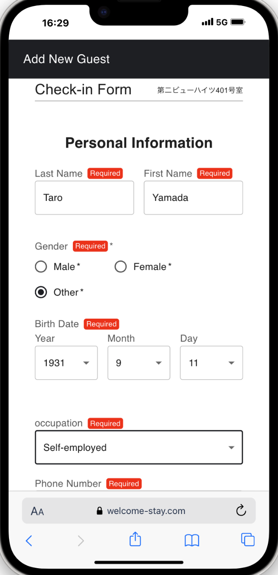This screenshot has width=278, height=575.
Task: Tap the welcome-stay.com address bar
Action: (146, 511)
